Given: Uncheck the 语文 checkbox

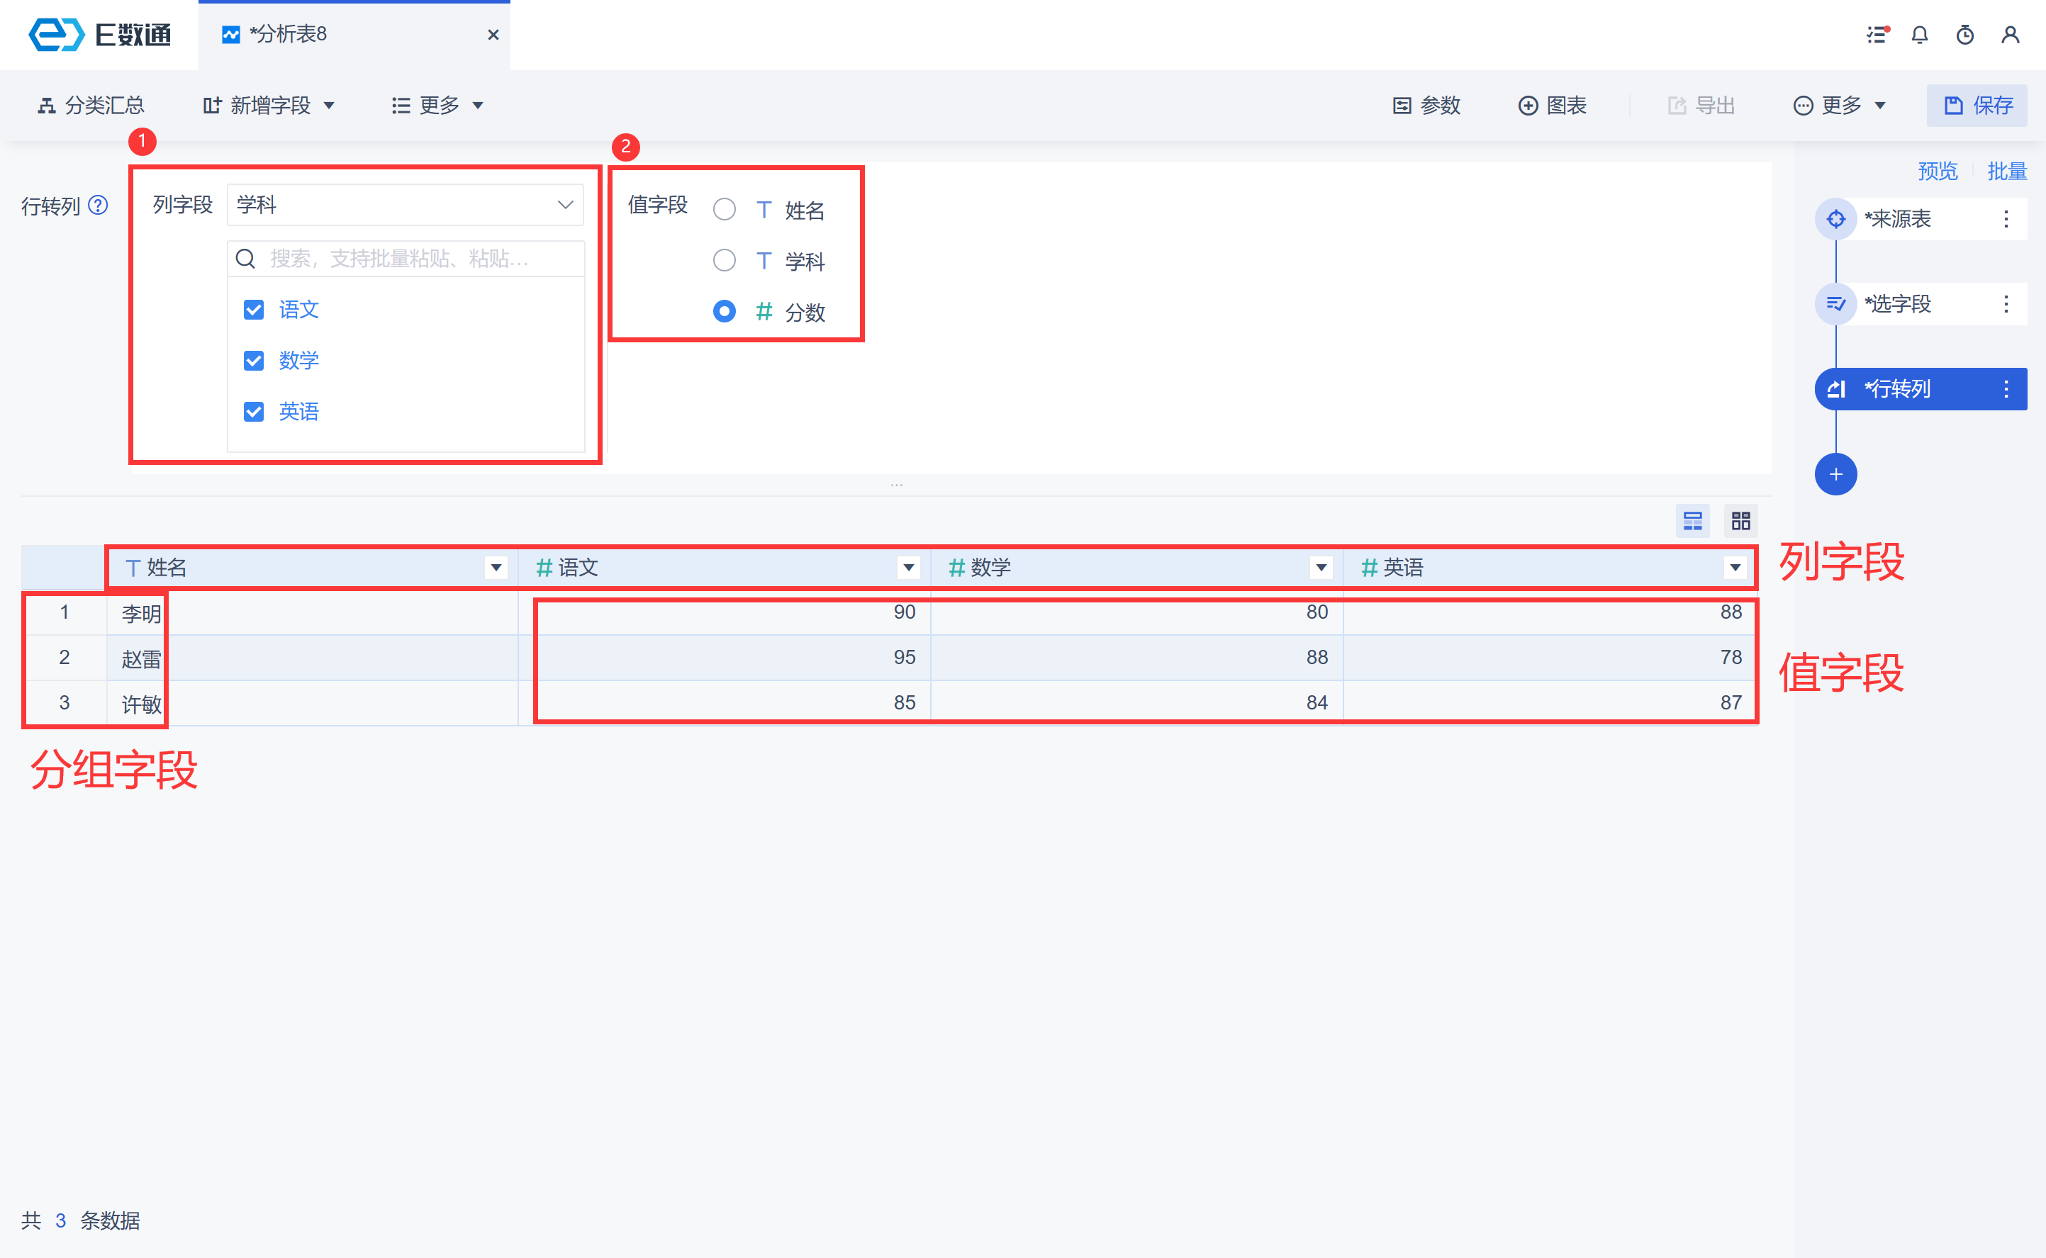Looking at the screenshot, I should 254,310.
